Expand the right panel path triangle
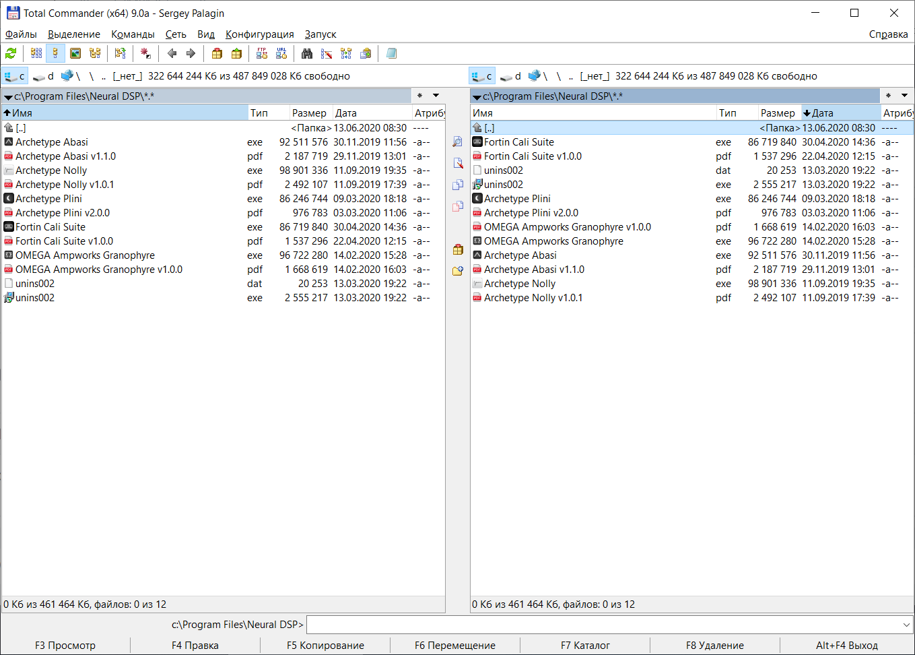The image size is (915, 655). click(x=477, y=97)
